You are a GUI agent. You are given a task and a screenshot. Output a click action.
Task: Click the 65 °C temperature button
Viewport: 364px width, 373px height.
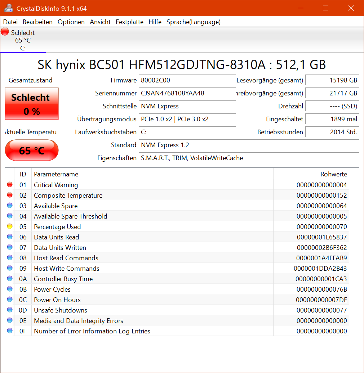(x=32, y=150)
